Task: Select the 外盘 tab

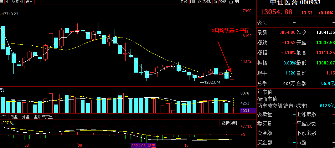Action: [x=26, y=117]
